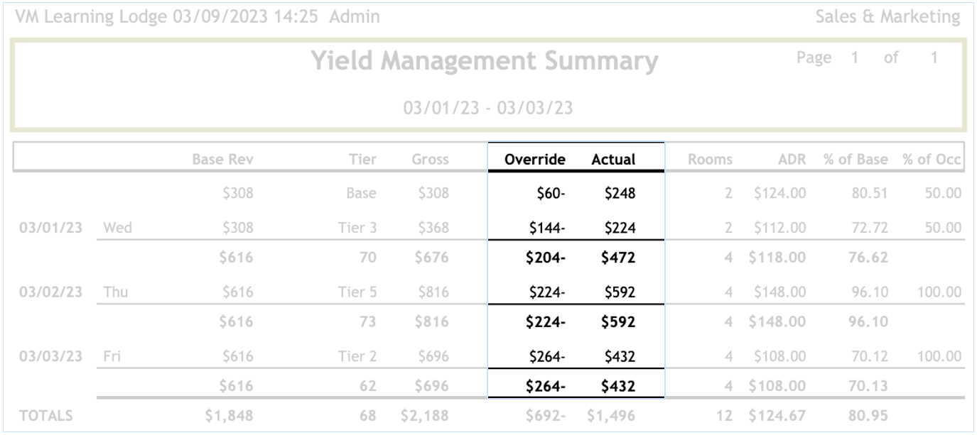Image resolution: width=977 pixels, height=435 pixels.
Task: Select the Actual column header
Action: click(613, 160)
